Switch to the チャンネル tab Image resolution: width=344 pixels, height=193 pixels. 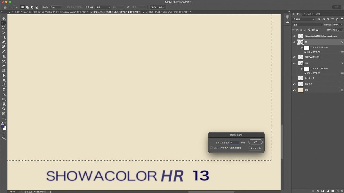308,14
